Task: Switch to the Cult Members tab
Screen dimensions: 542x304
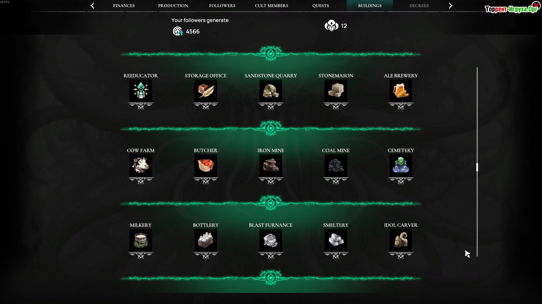Action: (271, 6)
